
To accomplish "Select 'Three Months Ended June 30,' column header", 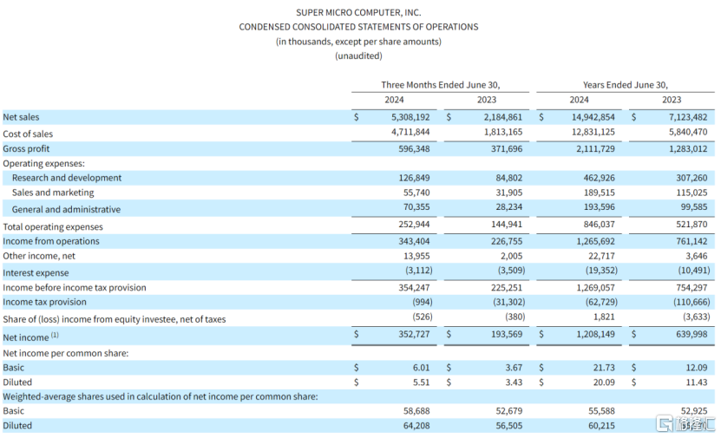I will 440,85.
